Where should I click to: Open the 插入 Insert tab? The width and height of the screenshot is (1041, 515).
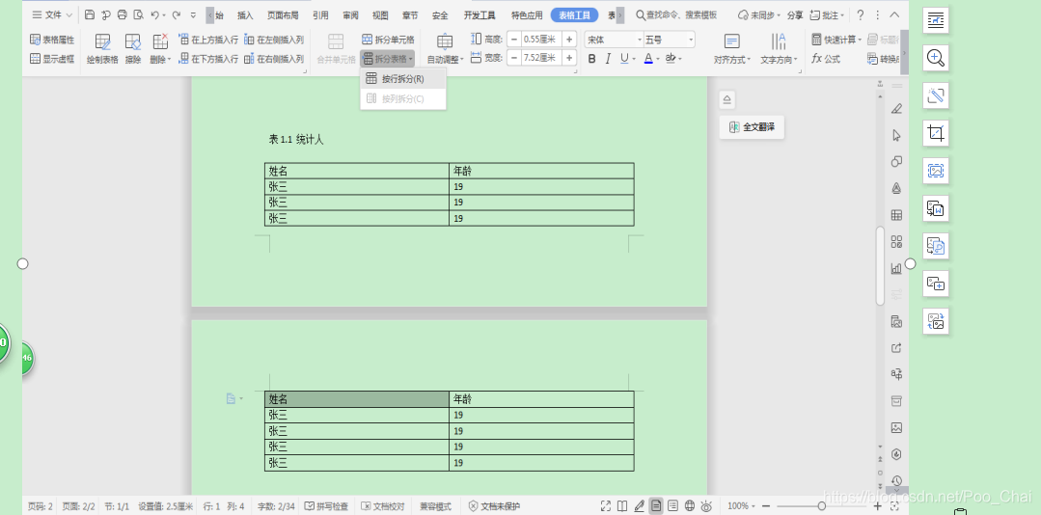coord(245,14)
